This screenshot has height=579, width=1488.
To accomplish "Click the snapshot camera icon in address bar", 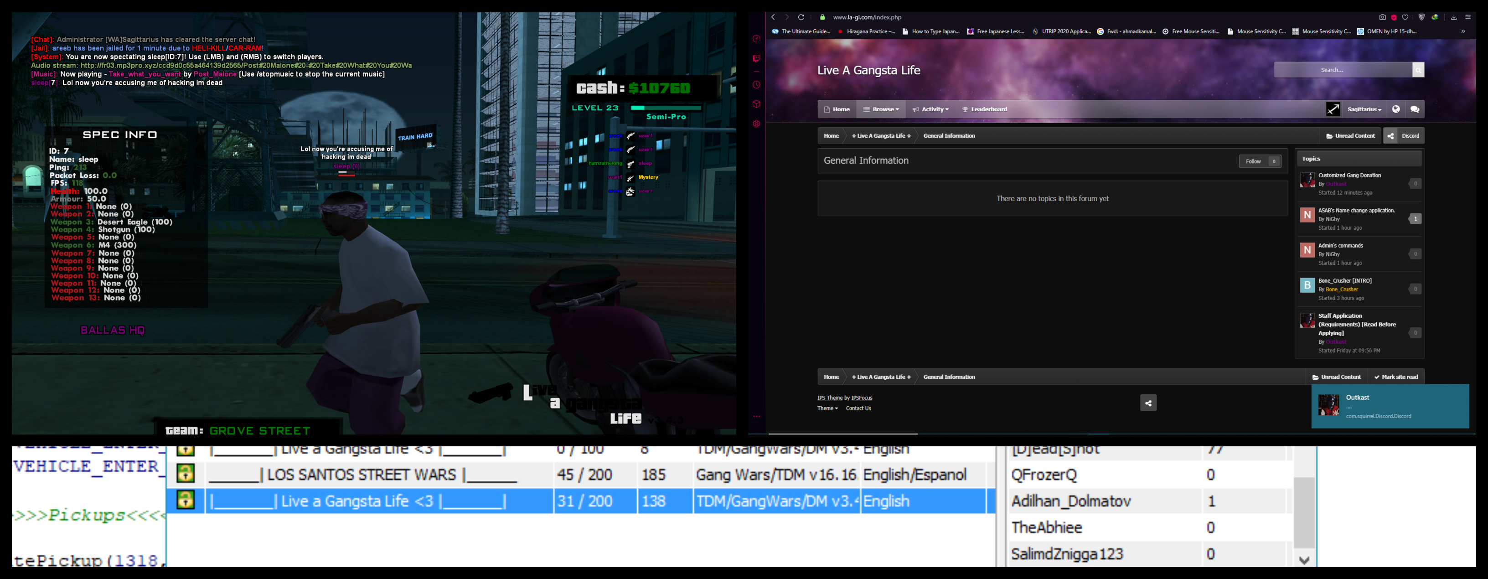I will [x=1382, y=17].
